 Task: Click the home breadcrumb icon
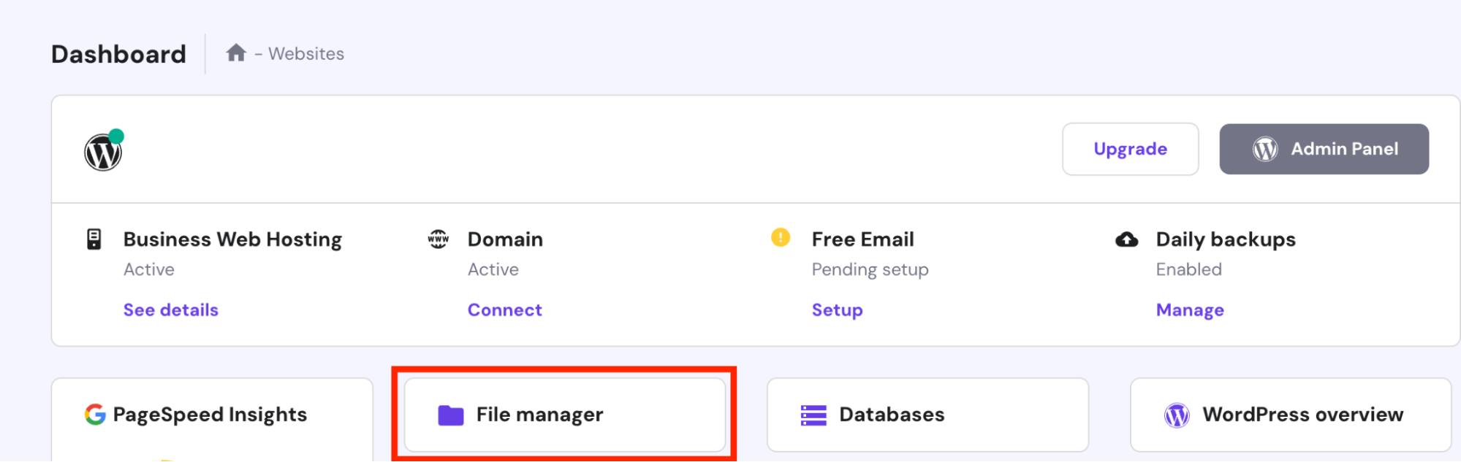pyautogui.click(x=235, y=53)
